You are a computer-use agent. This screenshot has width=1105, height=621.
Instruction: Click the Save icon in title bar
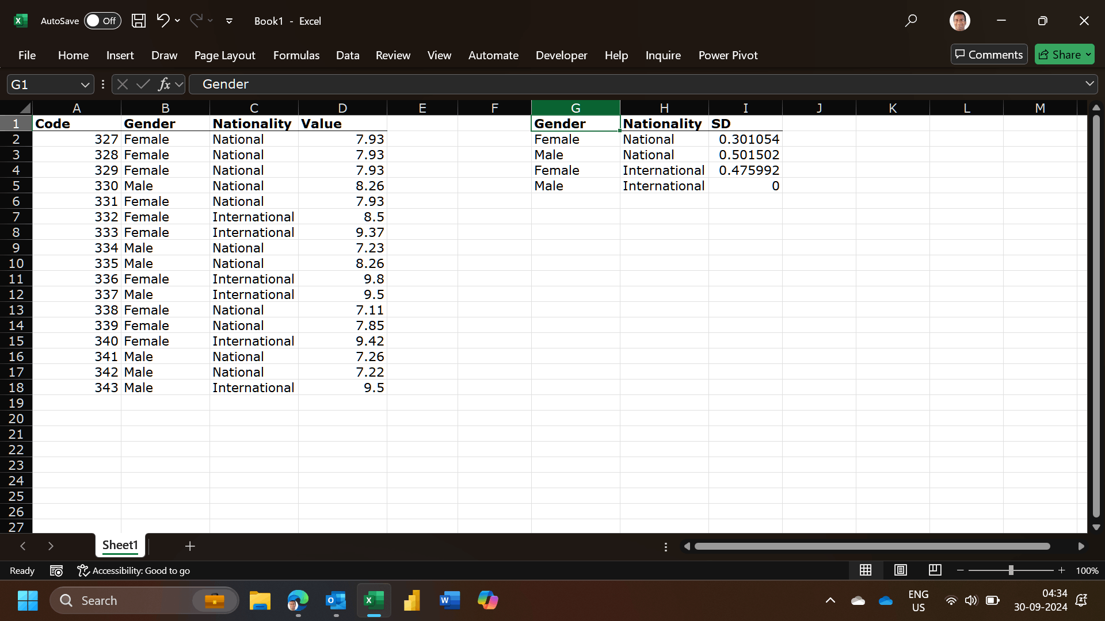tap(139, 21)
